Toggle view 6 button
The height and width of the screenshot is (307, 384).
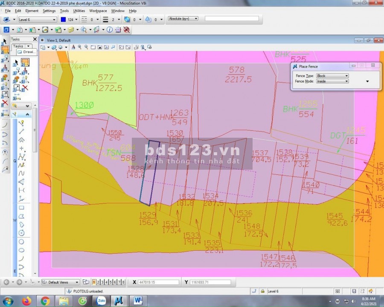115,282
